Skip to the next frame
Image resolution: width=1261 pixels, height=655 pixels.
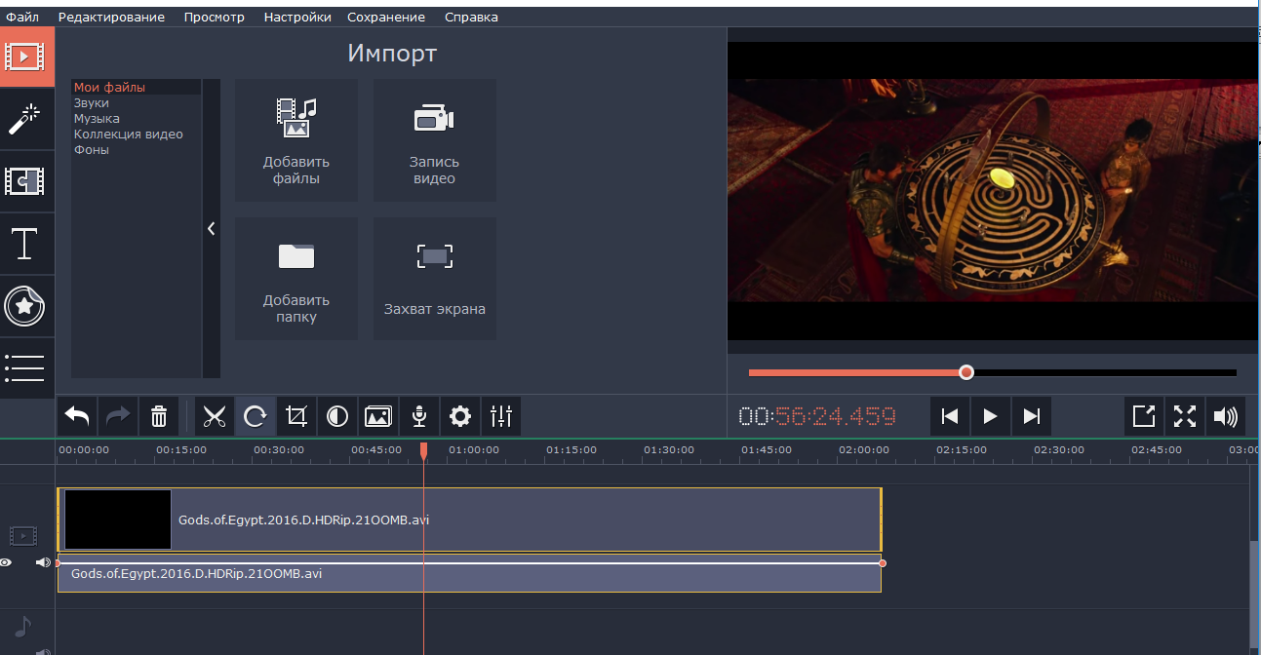(1032, 417)
